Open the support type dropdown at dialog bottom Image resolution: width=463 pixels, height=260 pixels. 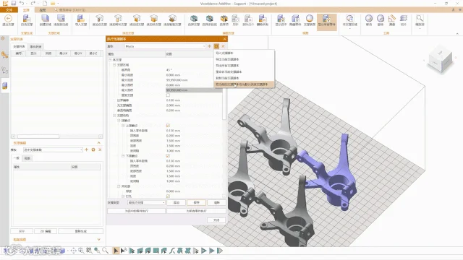tap(146, 202)
